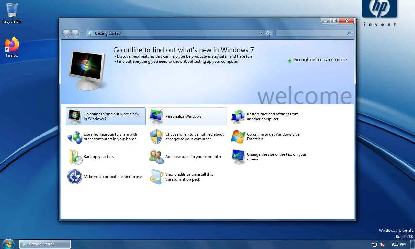Screen dimensions: 415x249
Task: Open the Windows Start orb
Action: tap(8, 244)
